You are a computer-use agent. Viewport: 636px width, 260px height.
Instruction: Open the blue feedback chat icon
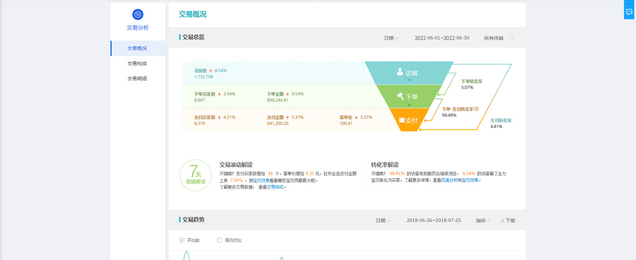click(x=629, y=12)
